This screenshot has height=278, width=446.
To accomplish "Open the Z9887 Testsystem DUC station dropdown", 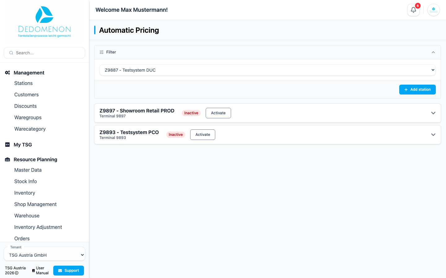I will (268, 70).
